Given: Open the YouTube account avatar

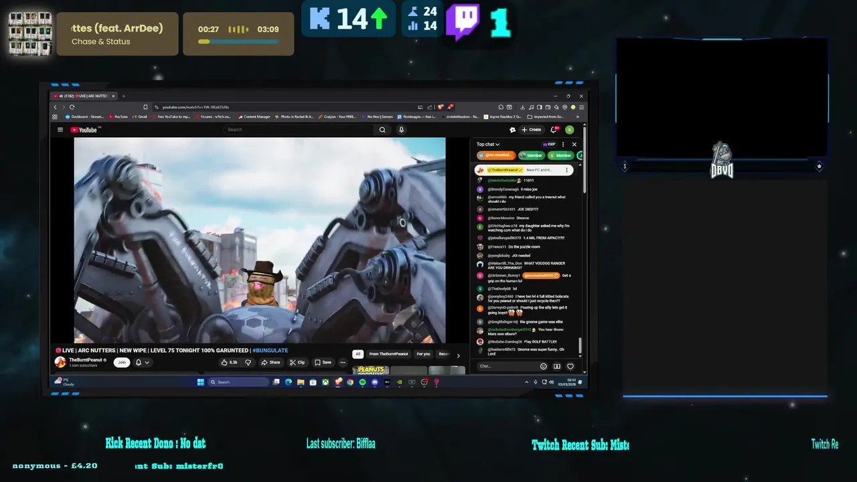Looking at the screenshot, I should (569, 130).
